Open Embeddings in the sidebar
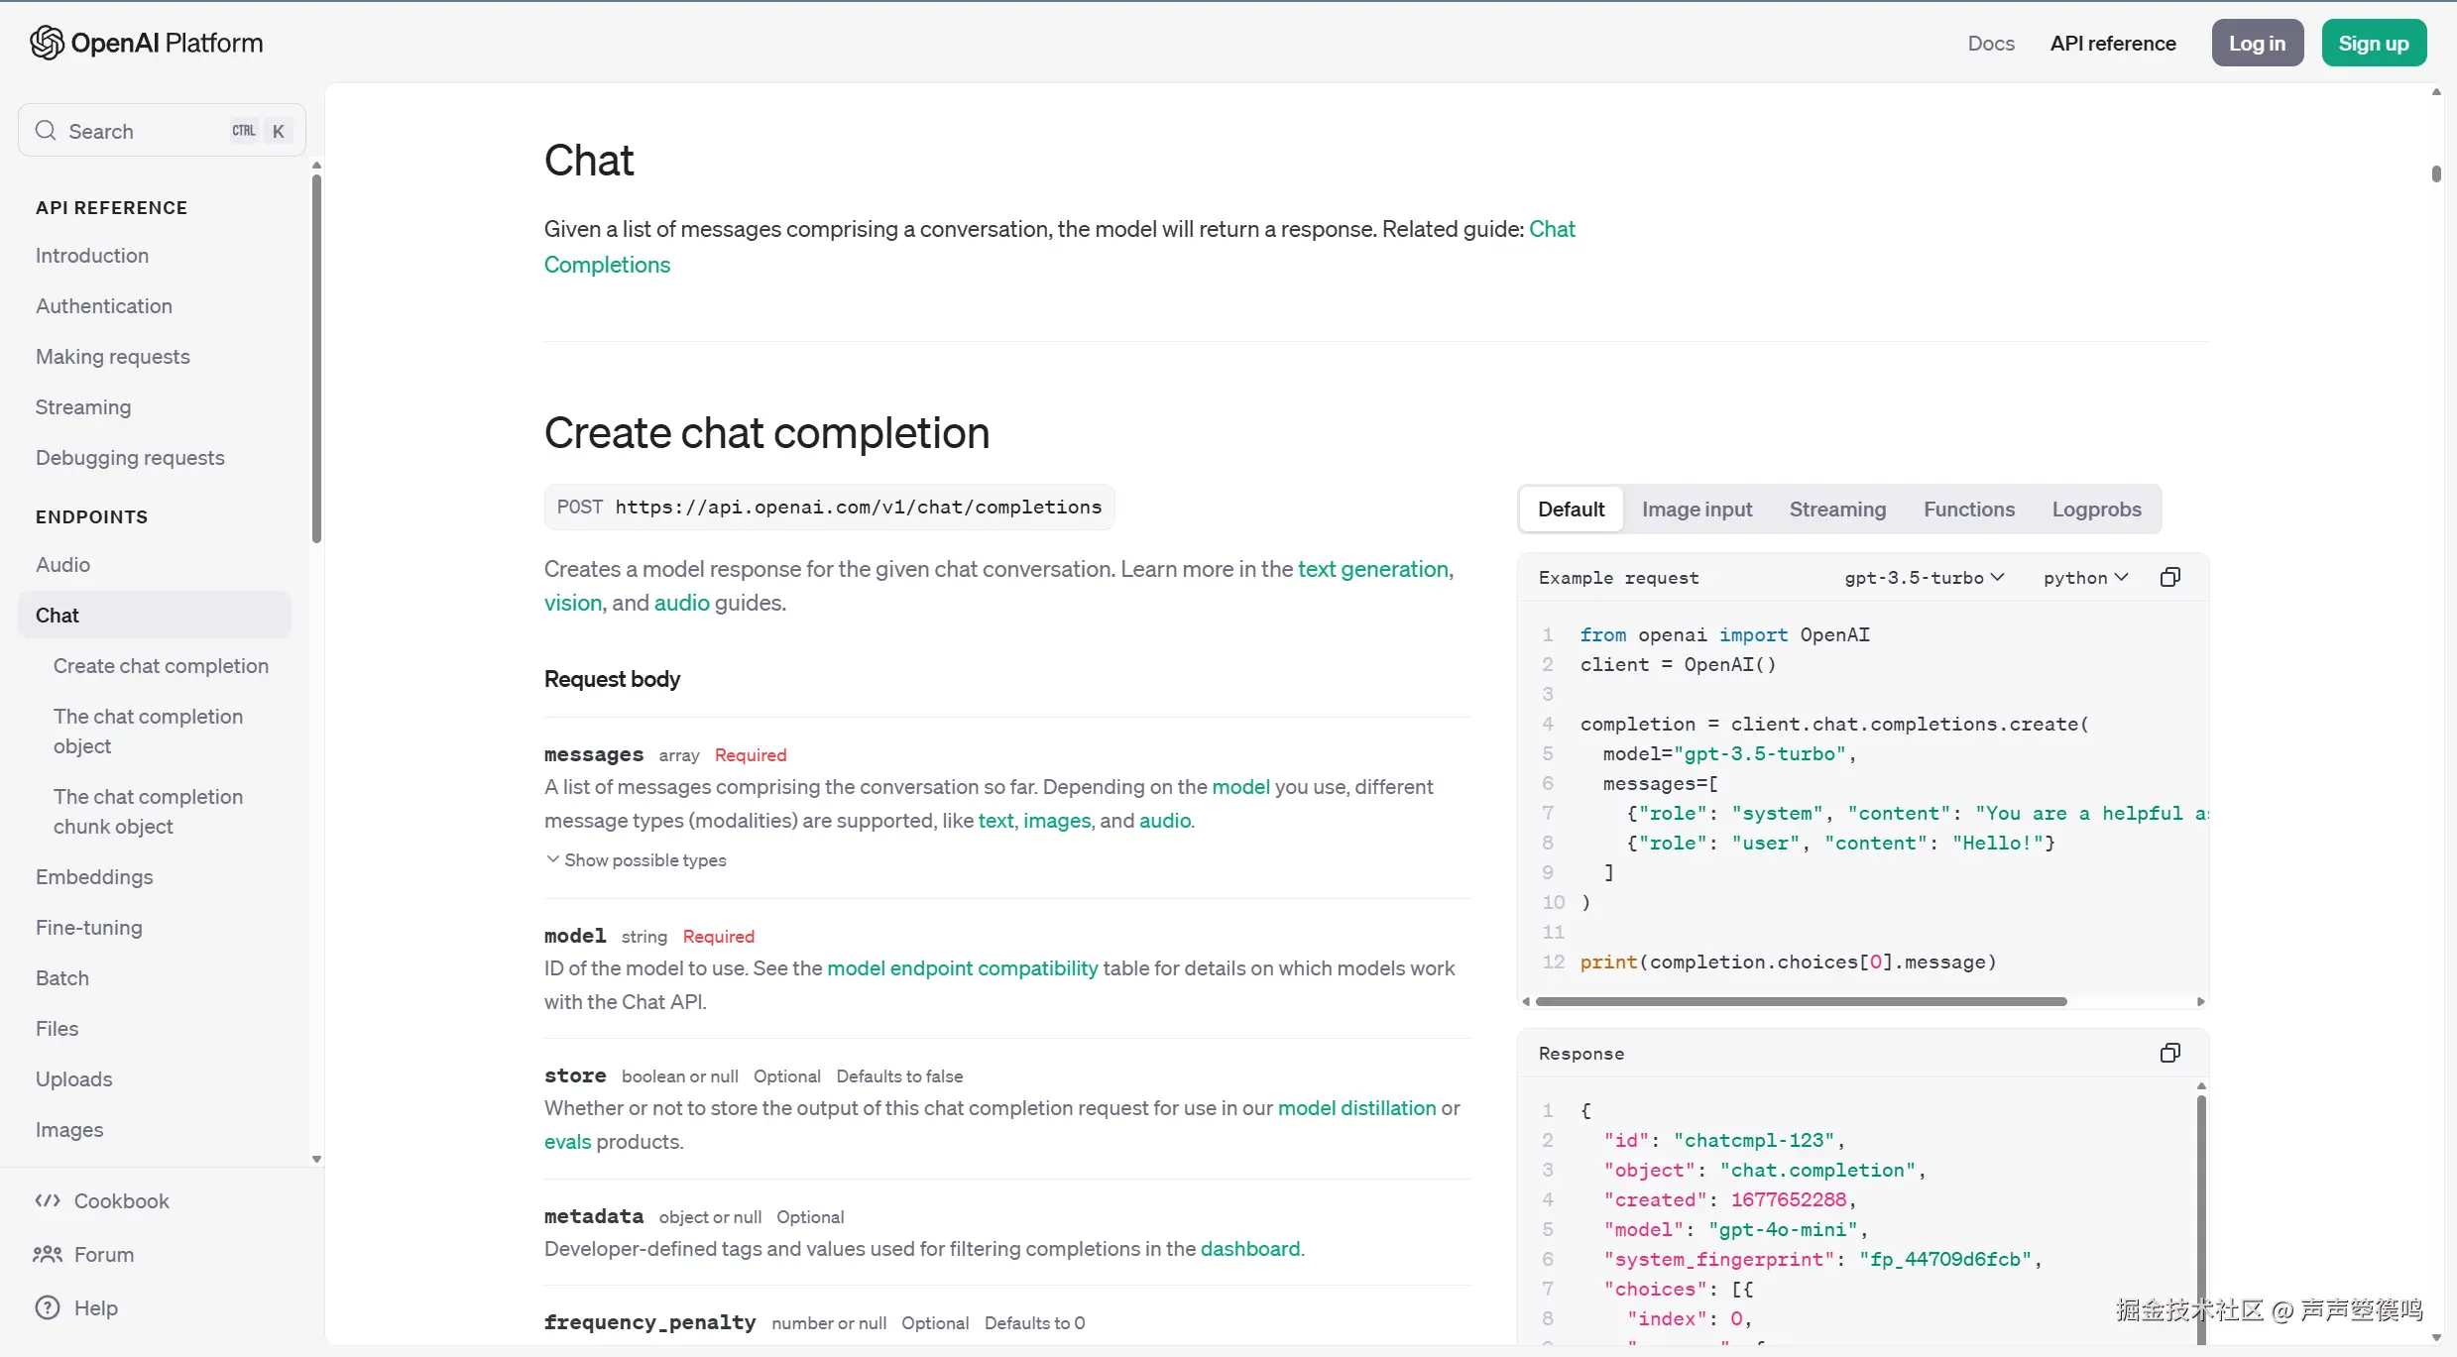 tap(94, 877)
